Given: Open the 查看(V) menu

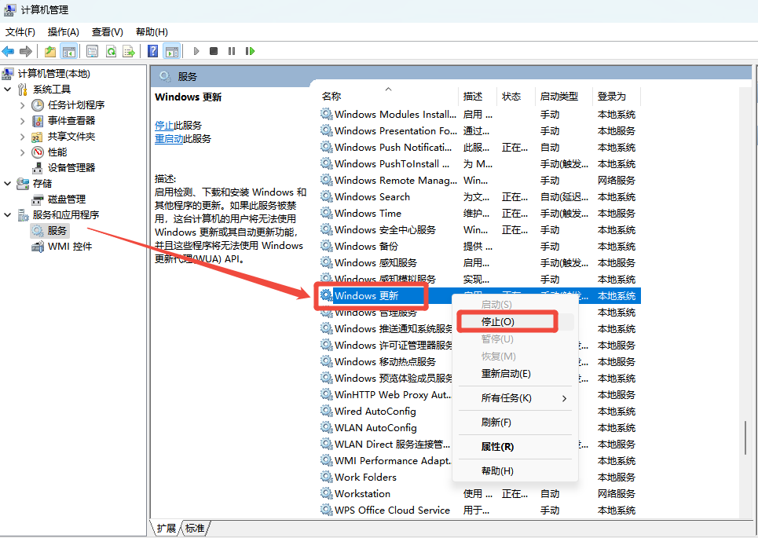Looking at the screenshot, I should pyautogui.click(x=108, y=32).
